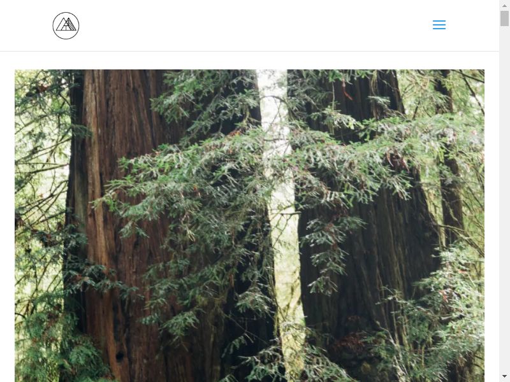The image size is (510, 382).
Task: Click the white margin left of the forest photo
Action: [7, 226]
